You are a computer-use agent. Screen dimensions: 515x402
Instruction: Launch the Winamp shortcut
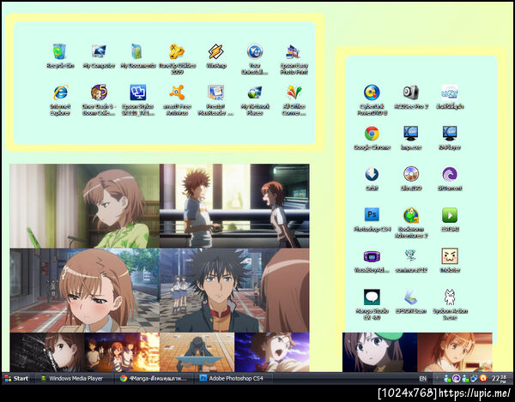pos(216,51)
